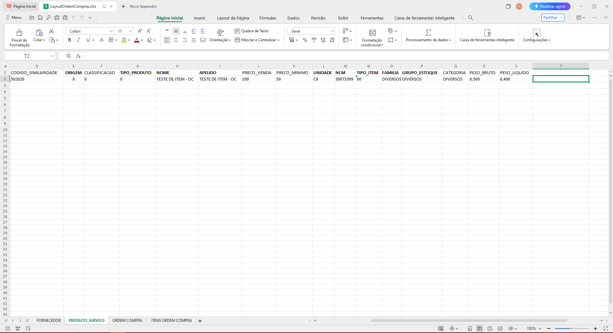Screen dimensions: 613x333
Task: Click the Undo arrow icon
Action: point(73,18)
